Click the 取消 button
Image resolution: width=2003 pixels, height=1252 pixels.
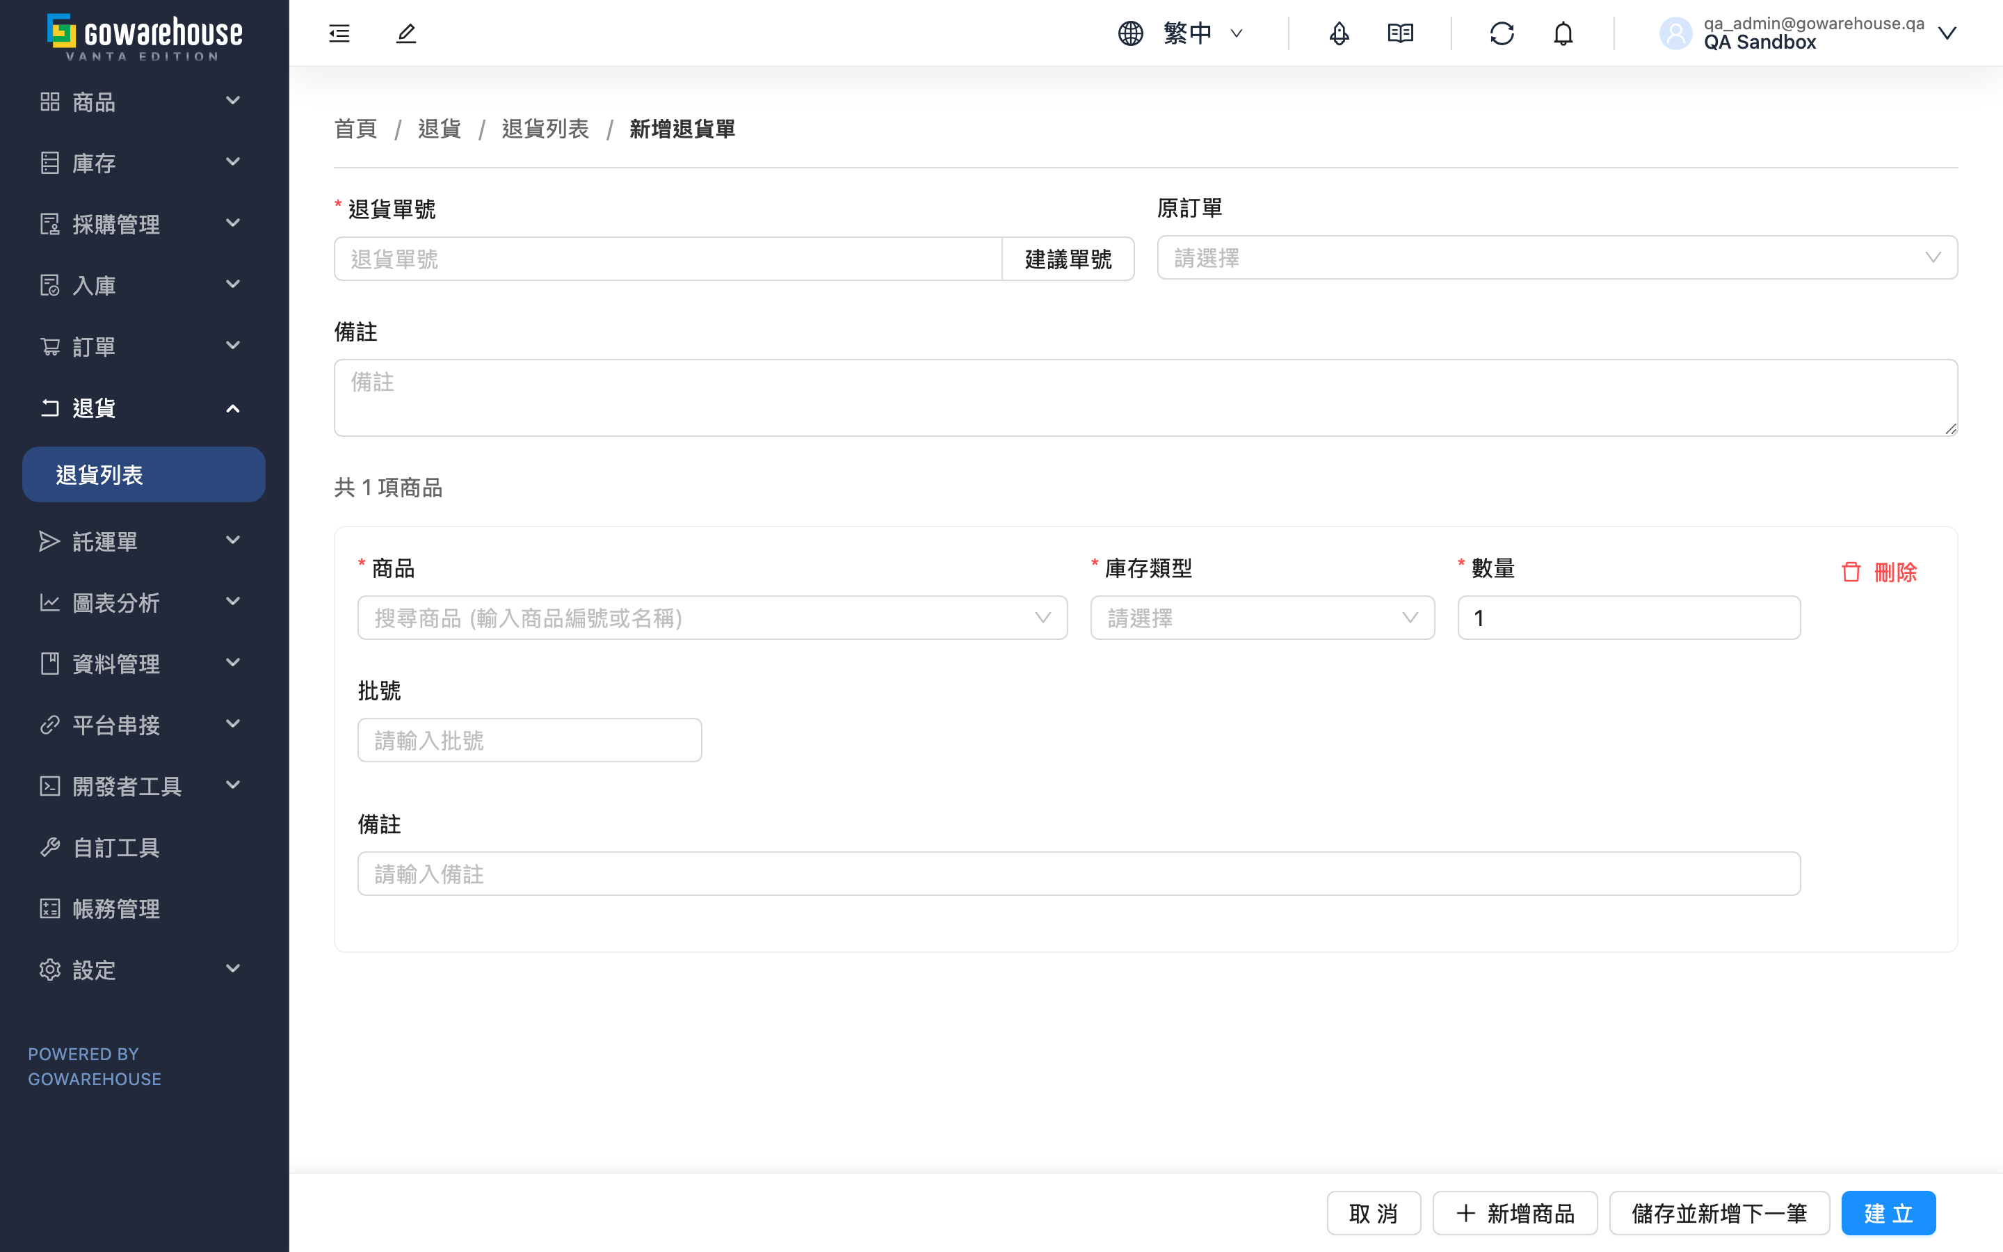[1373, 1213]
